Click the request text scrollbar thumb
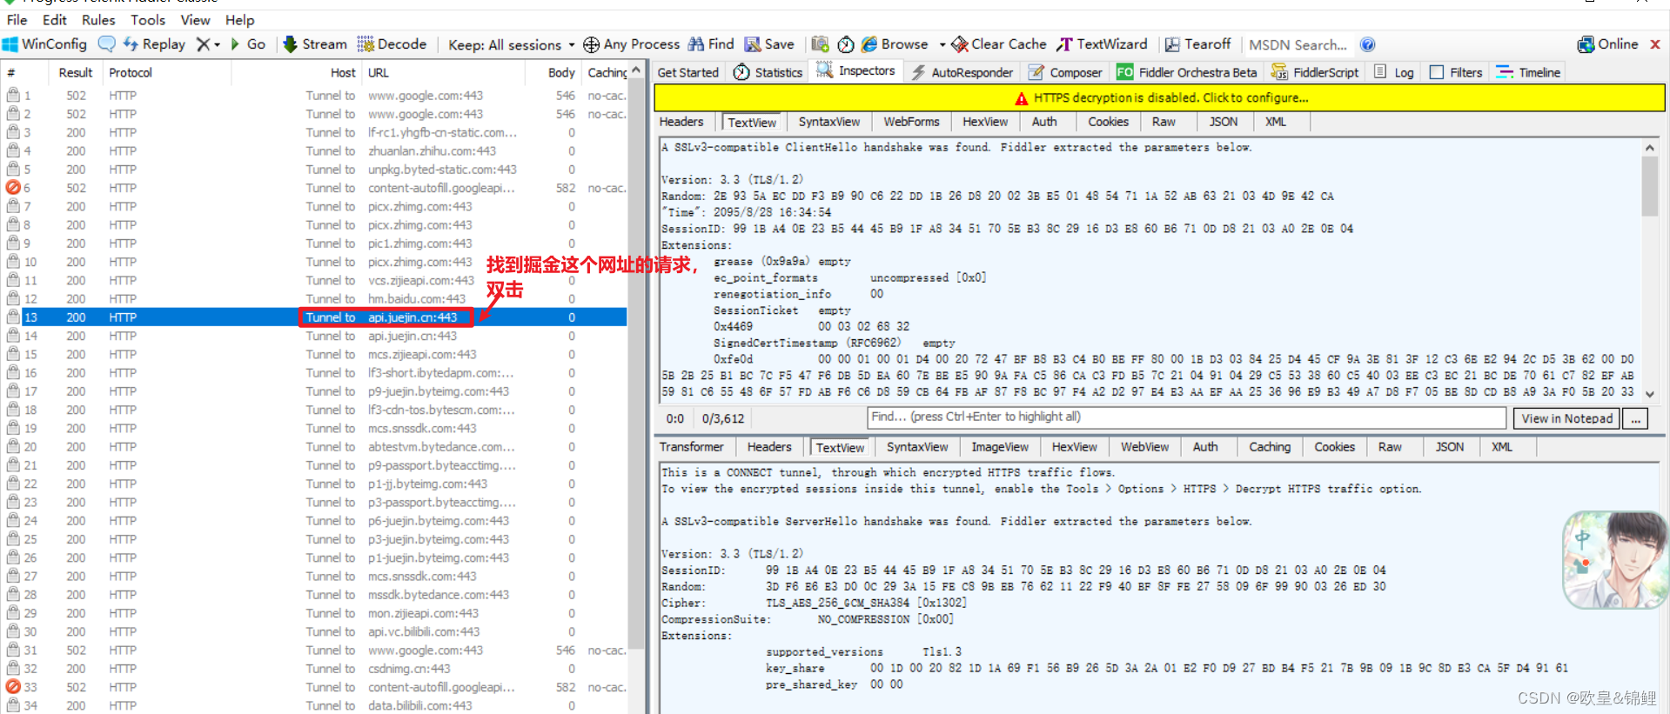Image resolution: width=1670 pixels, height=714 pixels. click(x=1650, y=185)
